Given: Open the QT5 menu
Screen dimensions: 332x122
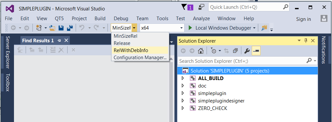Looking at the screenshot, I should tap(59, 19).
